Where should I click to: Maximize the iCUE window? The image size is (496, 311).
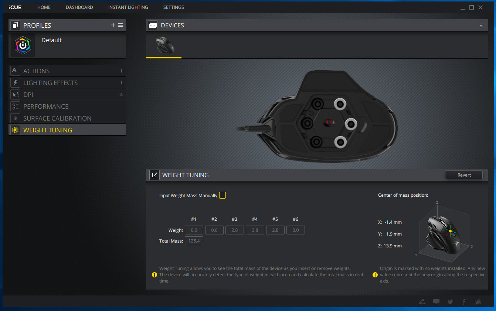tap(472, 7)
